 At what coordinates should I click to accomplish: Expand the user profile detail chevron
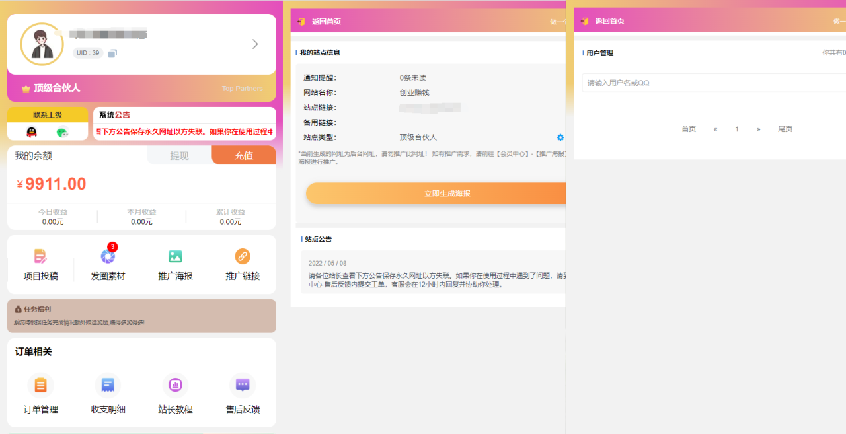[x=255, y=44]
